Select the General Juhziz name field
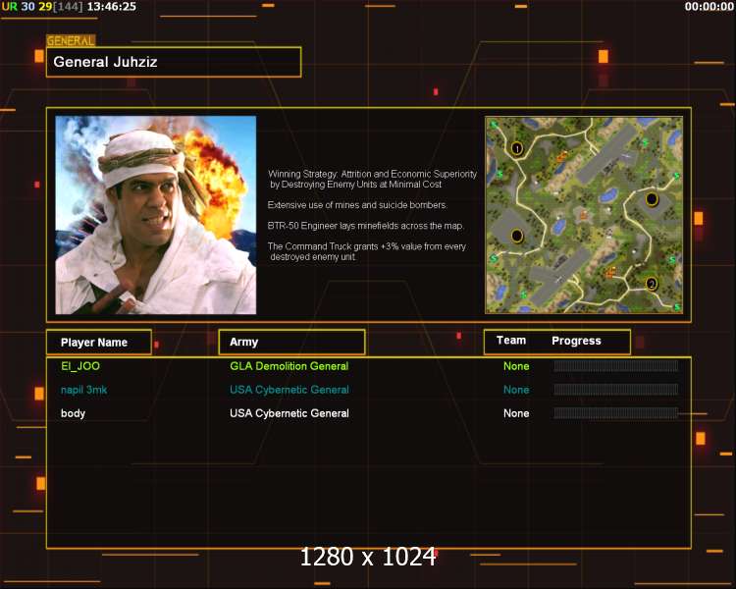The image size is (736, 589). pos(174,62)
